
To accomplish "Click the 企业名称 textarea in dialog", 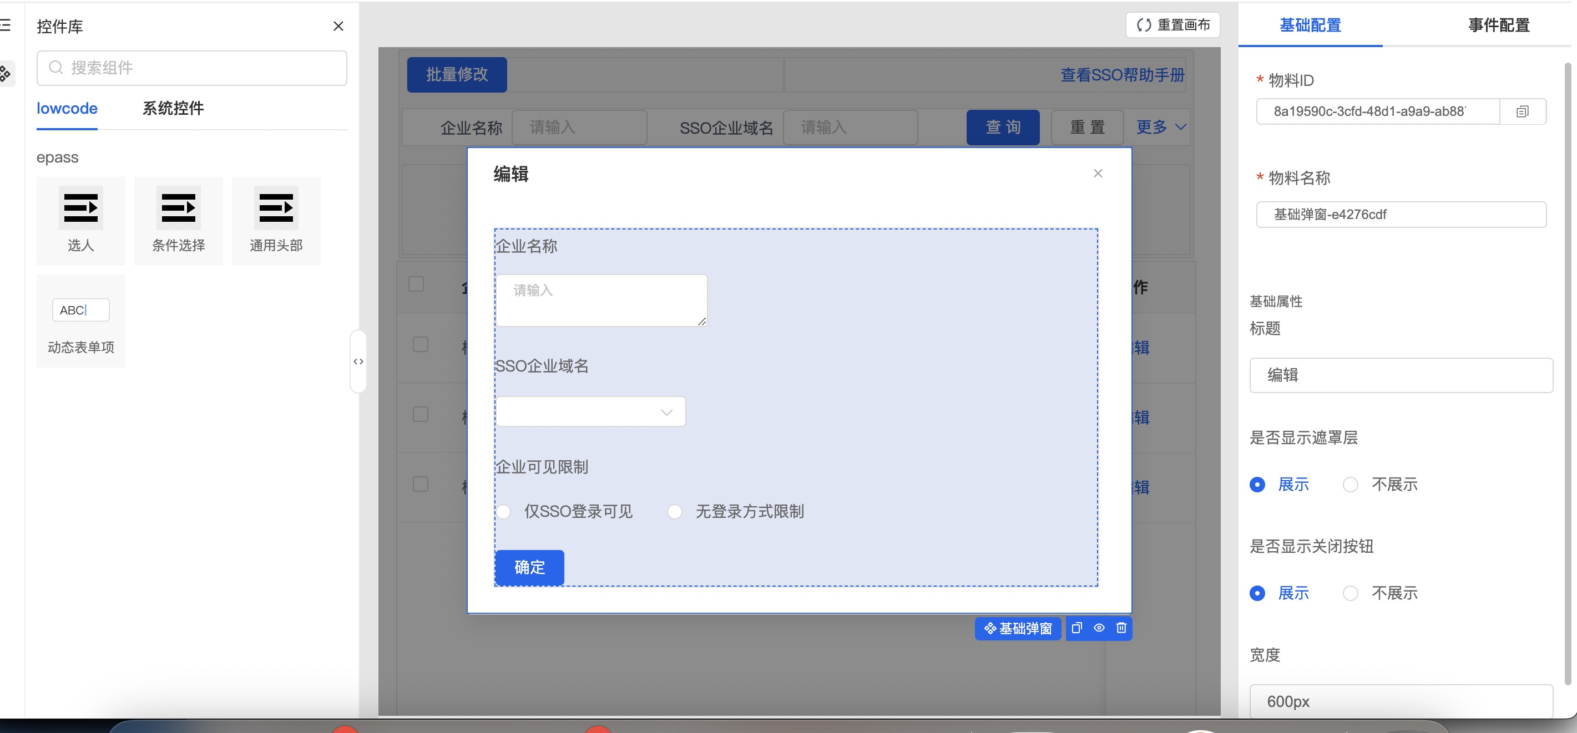I will point(601,300).
